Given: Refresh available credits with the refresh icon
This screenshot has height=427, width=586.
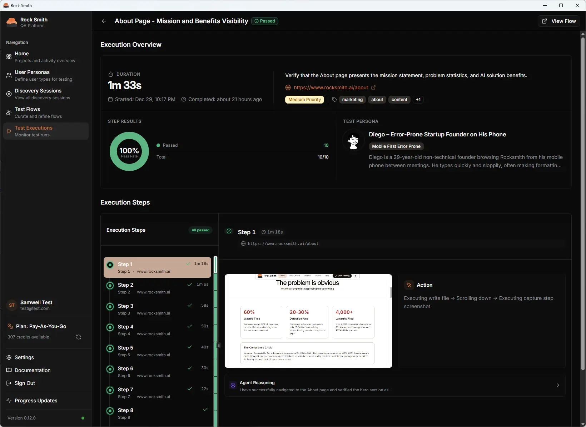Looking at the screenshot, I should 78,337.
